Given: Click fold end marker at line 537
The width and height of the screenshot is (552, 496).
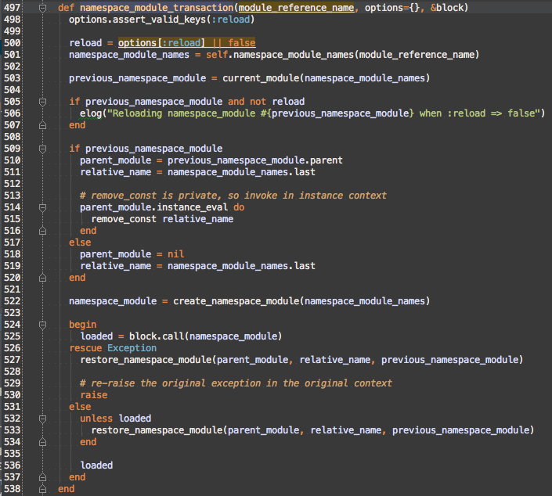Looking at the screenshot, I should coord(42,477).
